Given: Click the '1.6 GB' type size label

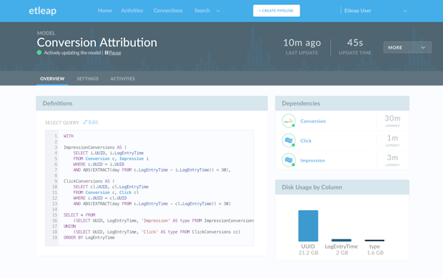Looking at the screenshot, I should click(x=375, y=253).
